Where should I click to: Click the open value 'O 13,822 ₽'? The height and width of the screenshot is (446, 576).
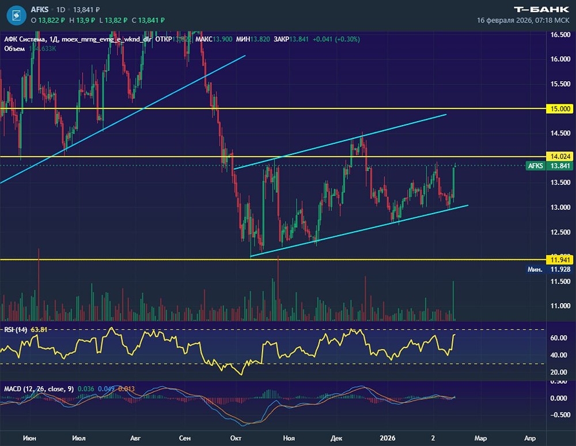tap(48, 20)
